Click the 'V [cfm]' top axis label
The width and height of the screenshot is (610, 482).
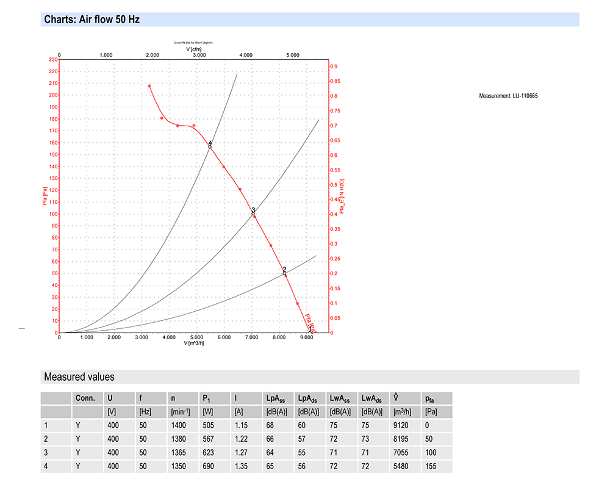(193, 49)
